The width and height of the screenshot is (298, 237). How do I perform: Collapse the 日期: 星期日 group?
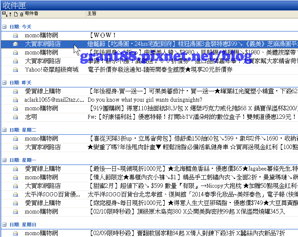click(x=4, y=225)
